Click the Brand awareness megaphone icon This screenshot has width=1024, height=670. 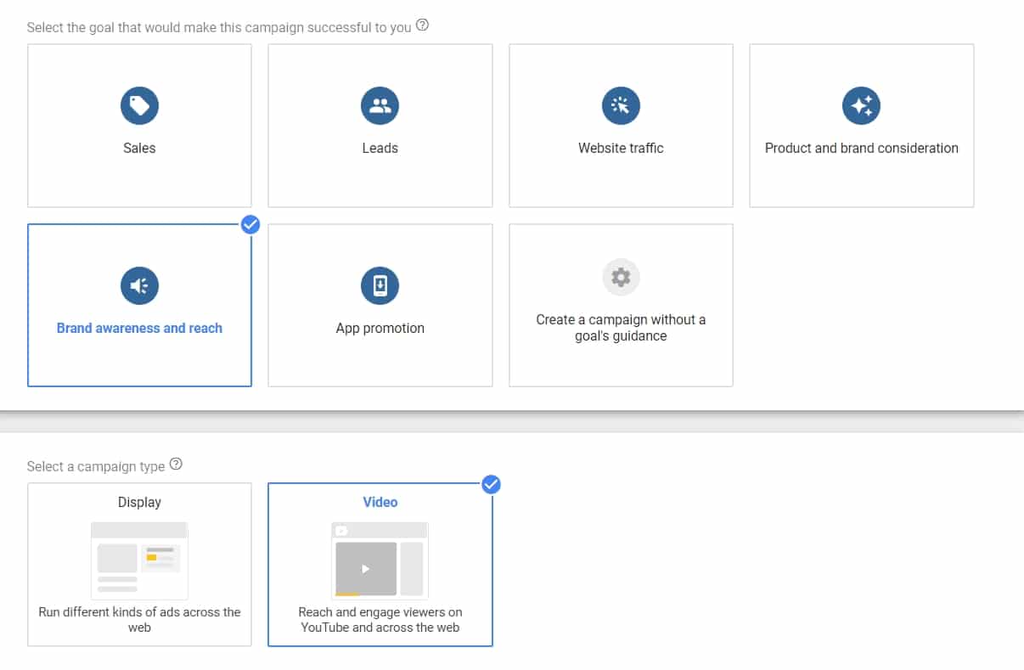139,286
